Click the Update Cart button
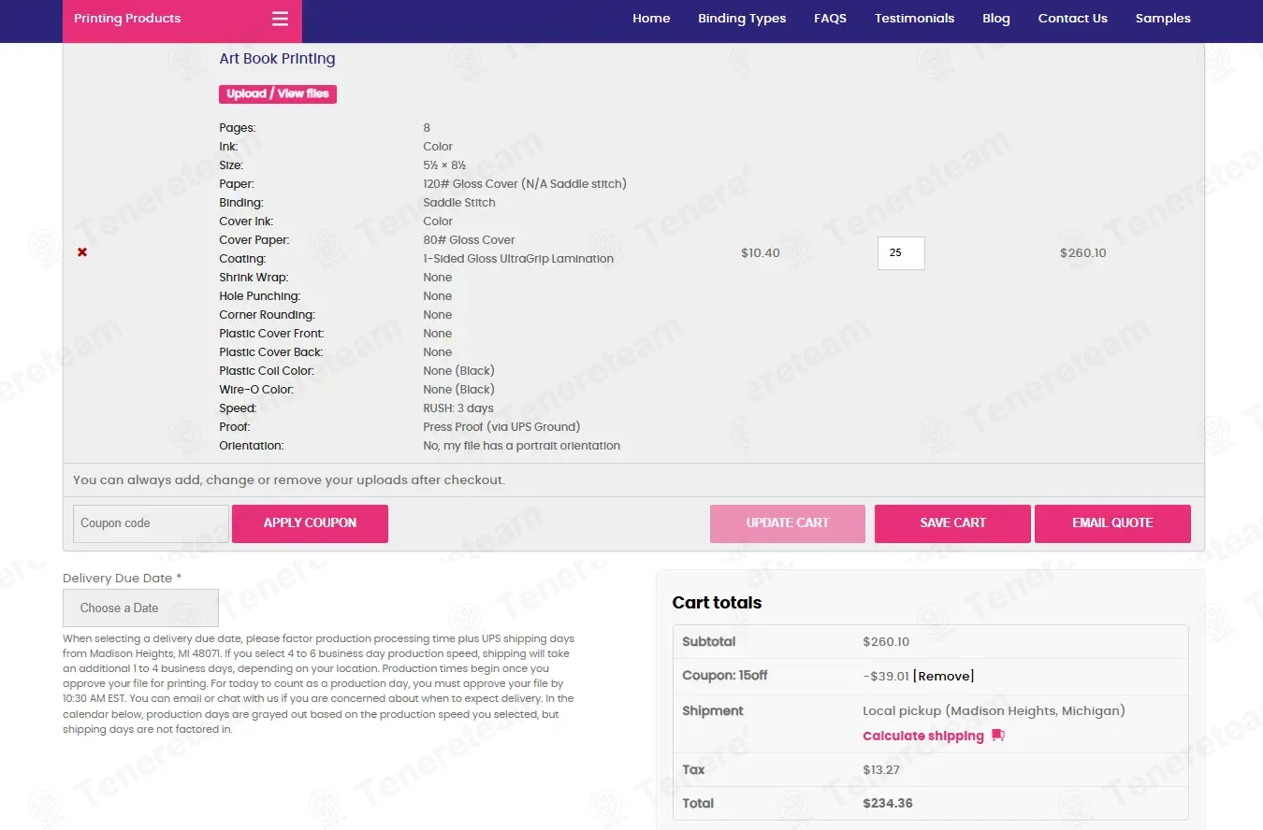 (x=788, y=523)
